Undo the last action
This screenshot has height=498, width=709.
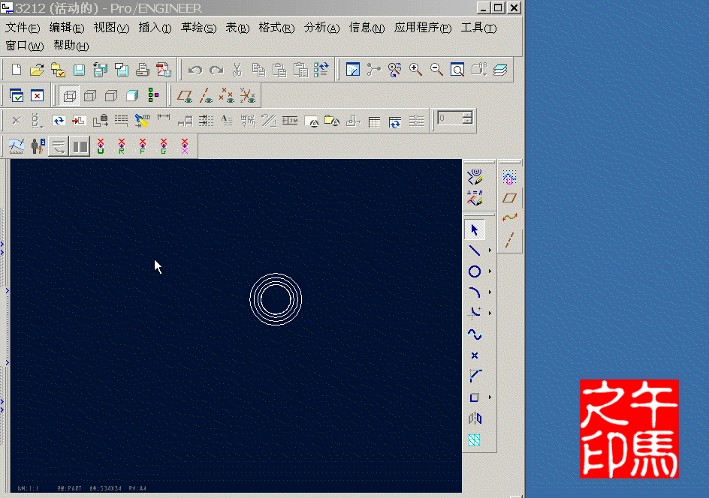click(x=195, y=70)
